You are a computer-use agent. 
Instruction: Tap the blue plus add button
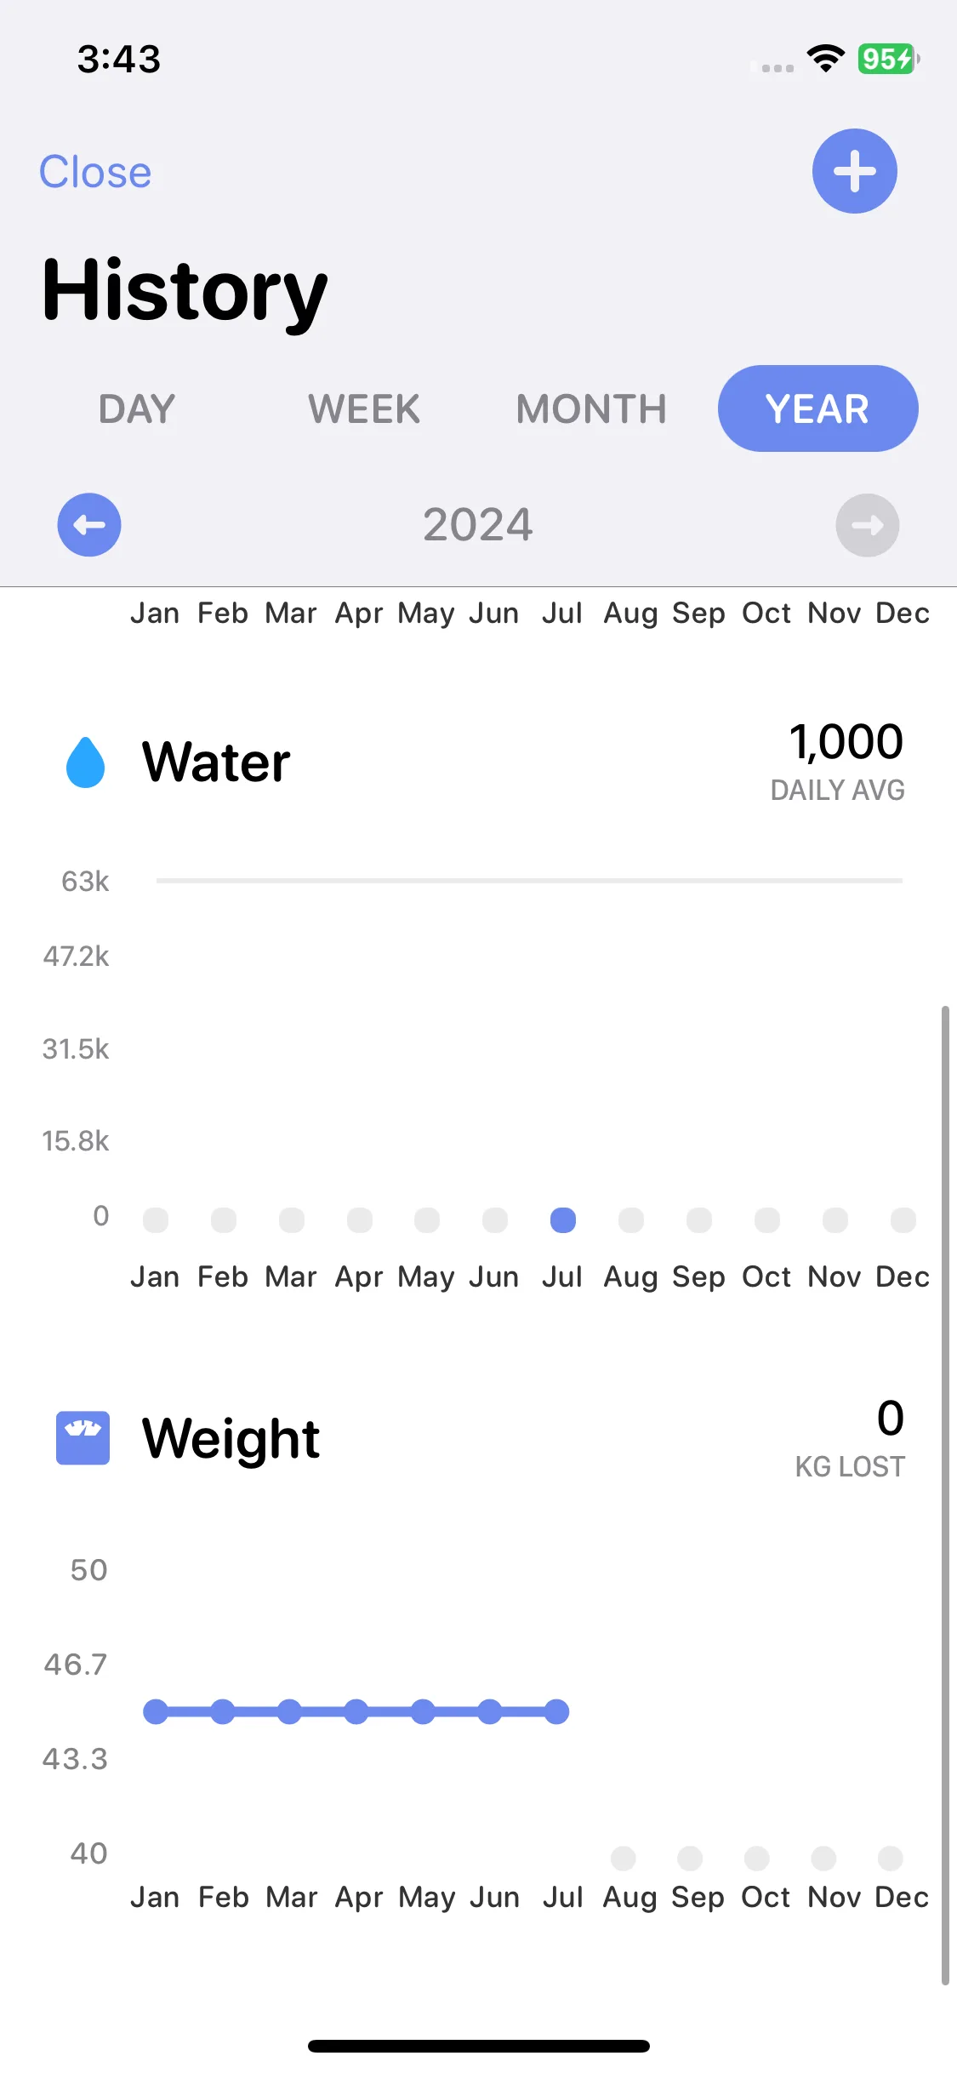854,171
